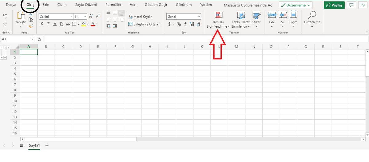Toggle strikethrough ab formatting

pos(68,24)
